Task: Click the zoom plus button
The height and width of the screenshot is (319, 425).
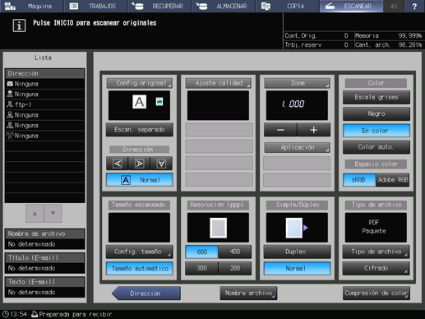Action: [x=314, y=130]
